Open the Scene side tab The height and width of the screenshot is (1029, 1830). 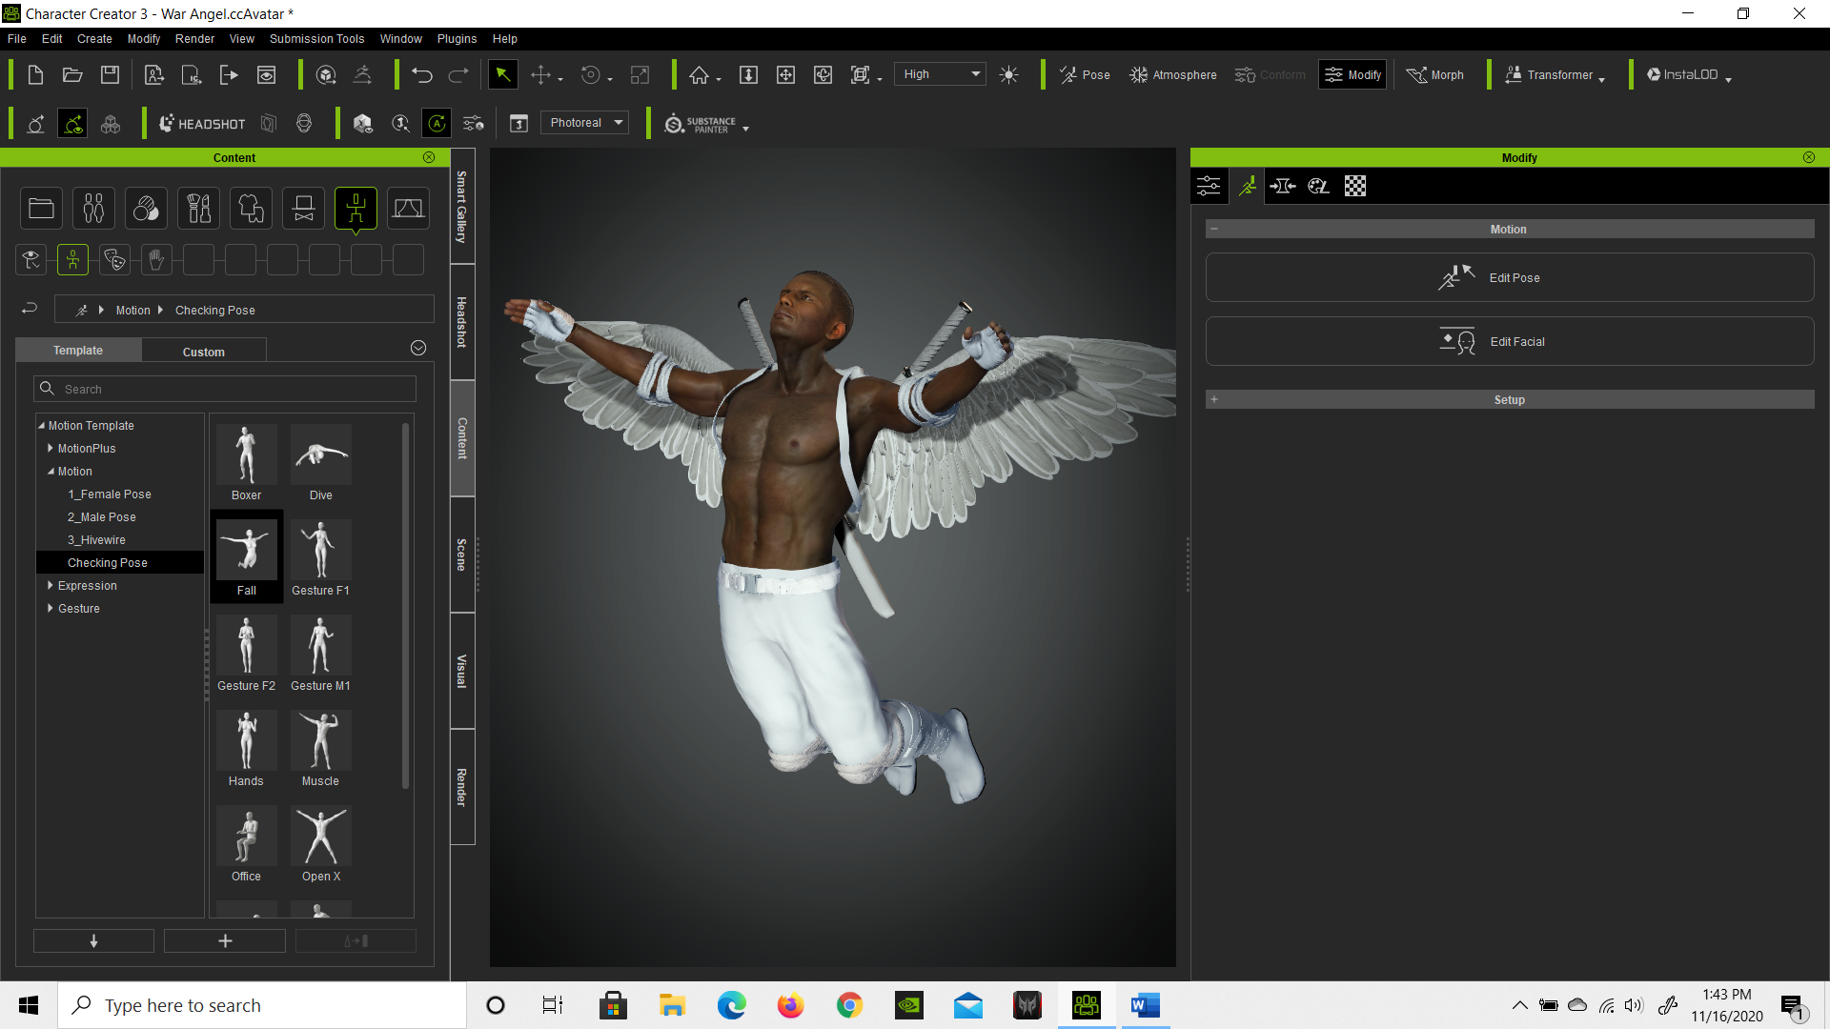tap(462, 555)
